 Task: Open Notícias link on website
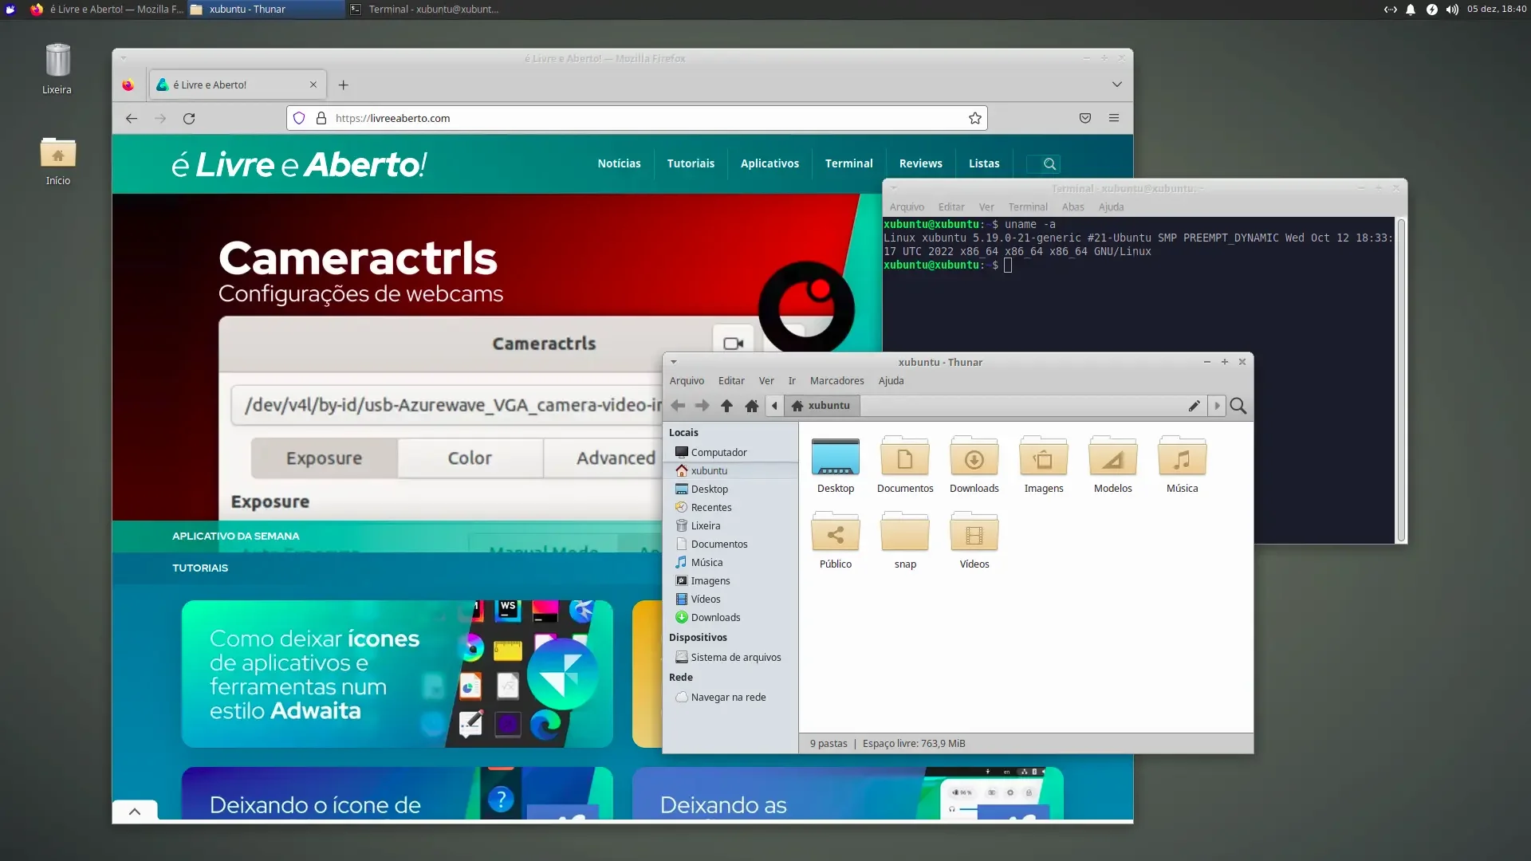tap(619, 163)
